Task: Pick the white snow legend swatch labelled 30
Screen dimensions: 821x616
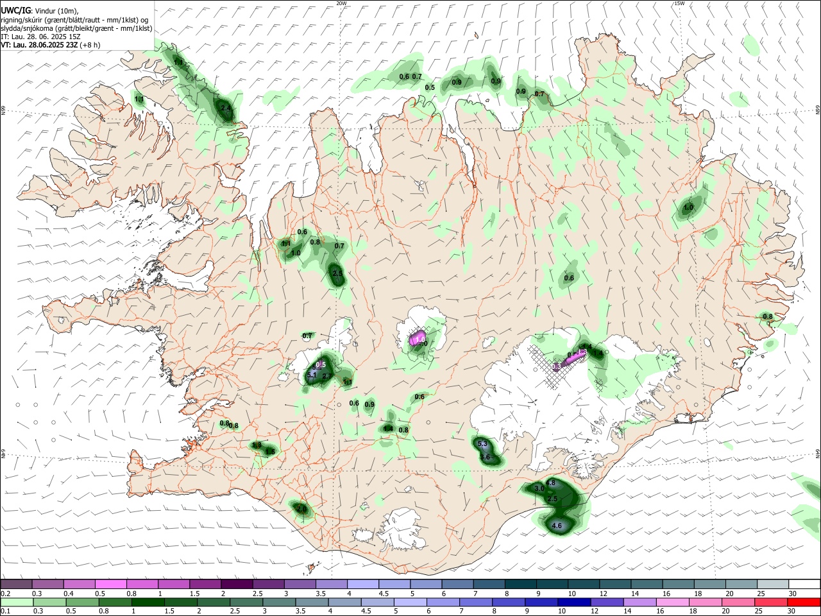Action: point(803,584)
